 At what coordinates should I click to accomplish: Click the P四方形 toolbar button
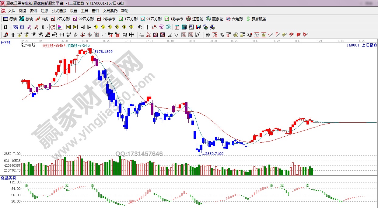60,19
